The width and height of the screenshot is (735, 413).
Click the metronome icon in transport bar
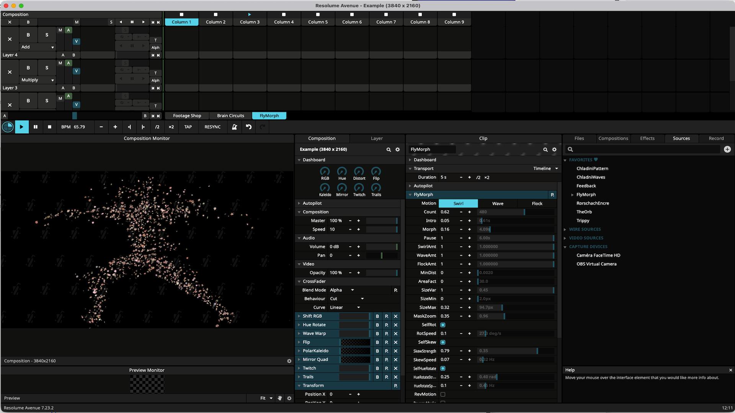[234, 127]
